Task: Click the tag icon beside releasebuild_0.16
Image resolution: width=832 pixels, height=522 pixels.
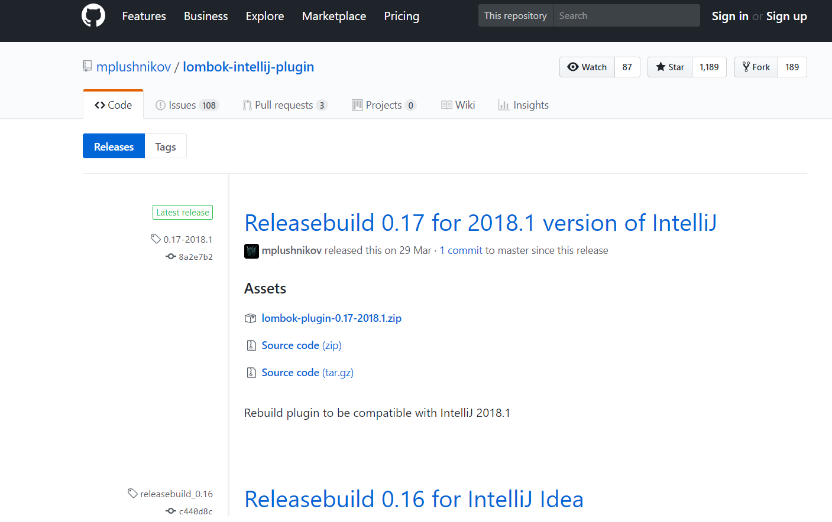Action: [x=132, y=493]
